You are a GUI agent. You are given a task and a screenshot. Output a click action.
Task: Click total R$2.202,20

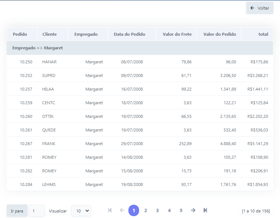point(258,116)
